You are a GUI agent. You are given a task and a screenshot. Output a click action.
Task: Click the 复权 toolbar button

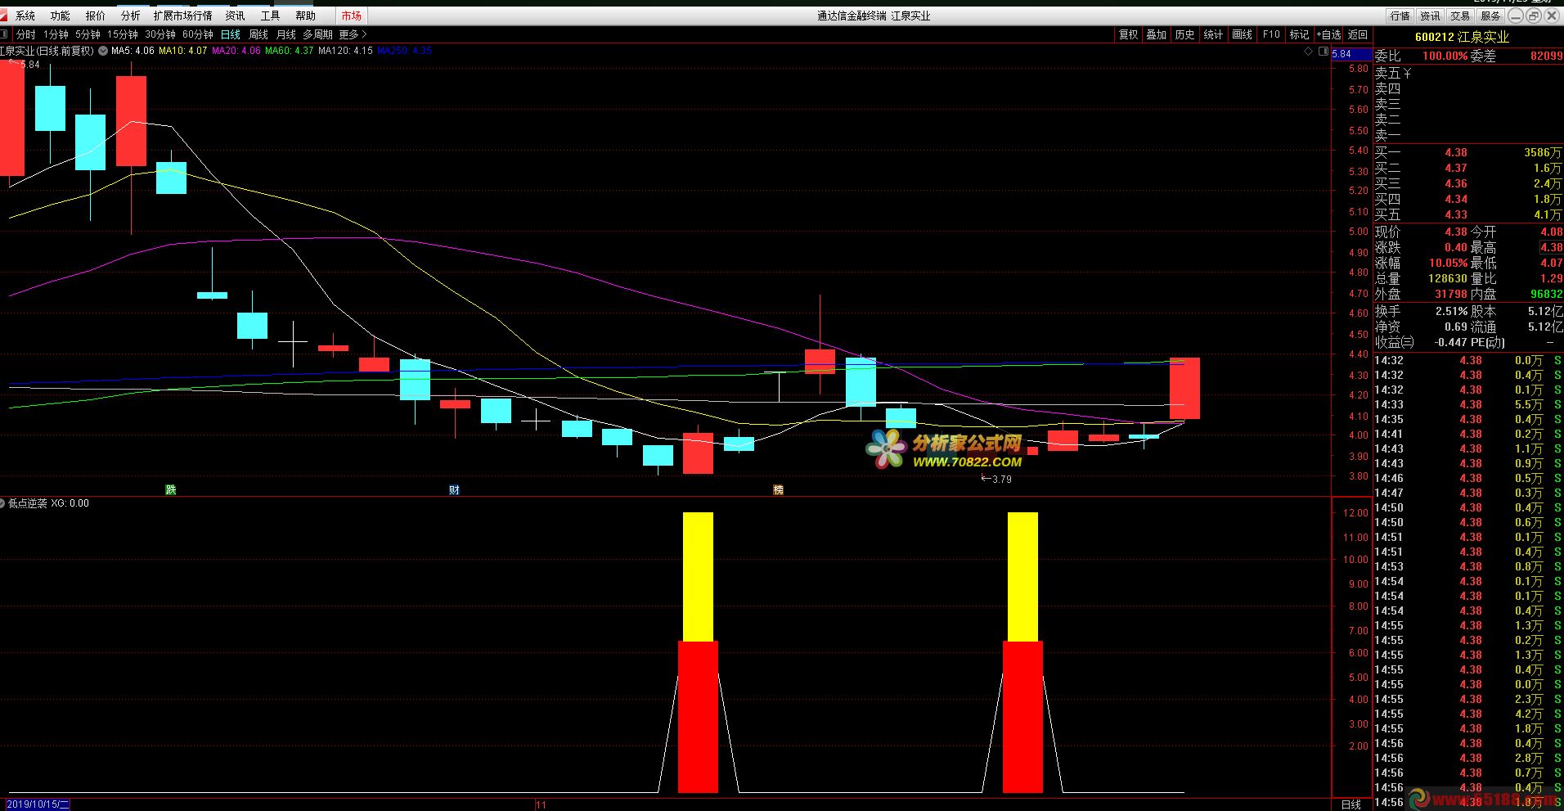[x=1129, y=34]
